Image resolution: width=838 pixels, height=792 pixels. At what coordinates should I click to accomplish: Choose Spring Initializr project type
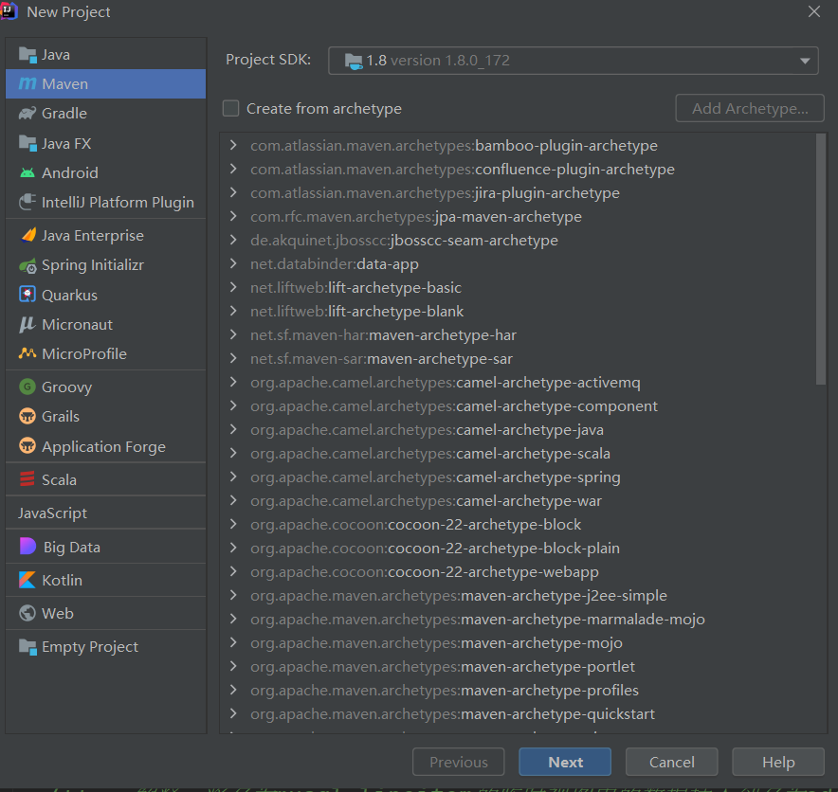pos(105,265)
